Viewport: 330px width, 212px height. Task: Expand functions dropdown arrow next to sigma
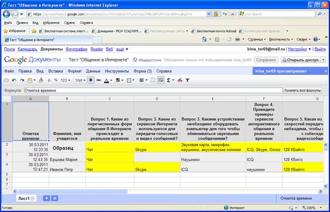click(173, 80)
